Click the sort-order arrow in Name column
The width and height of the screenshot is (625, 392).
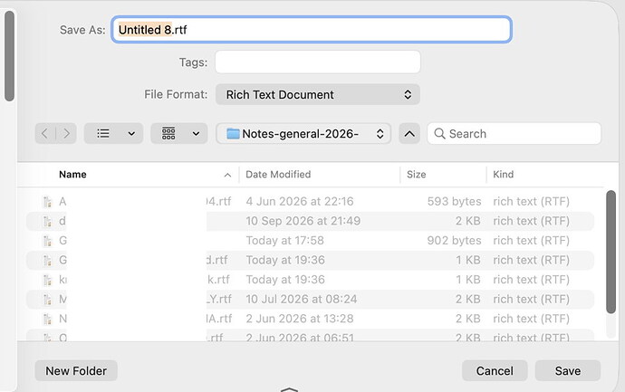click(227, 175)
